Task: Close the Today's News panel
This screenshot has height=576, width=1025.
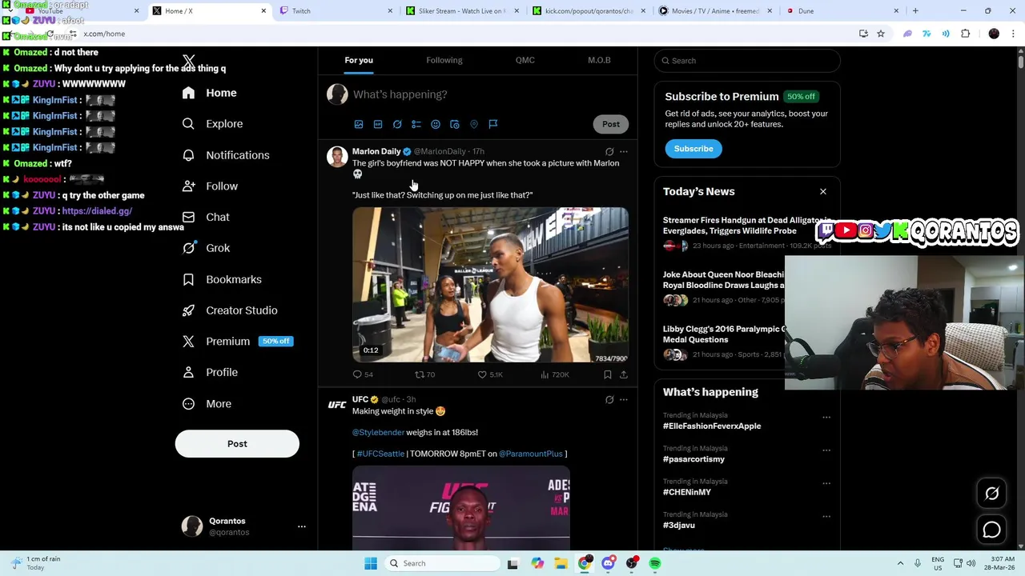Action: 822,191
